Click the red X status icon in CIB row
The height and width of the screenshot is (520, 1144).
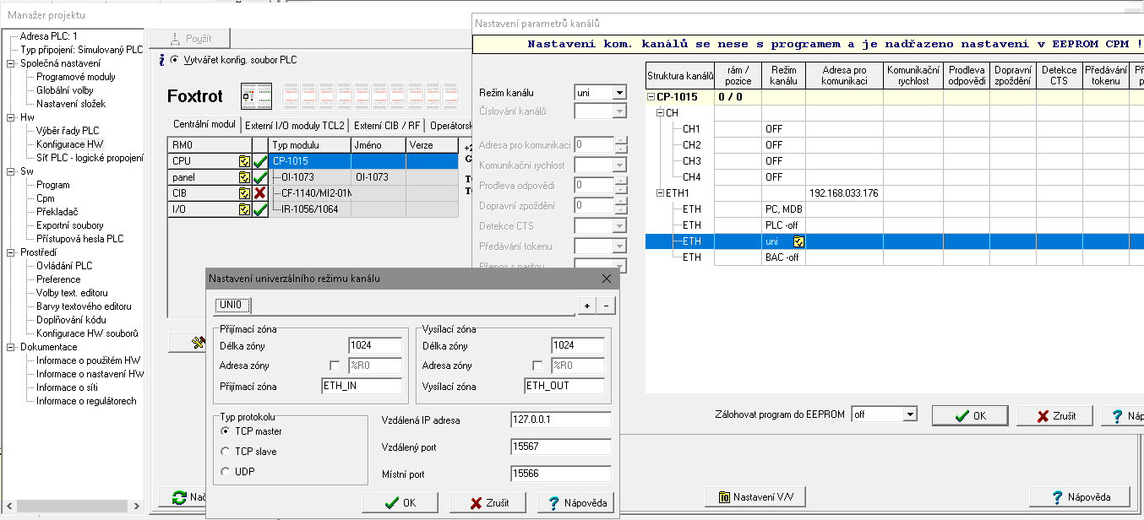pos(260,193)
